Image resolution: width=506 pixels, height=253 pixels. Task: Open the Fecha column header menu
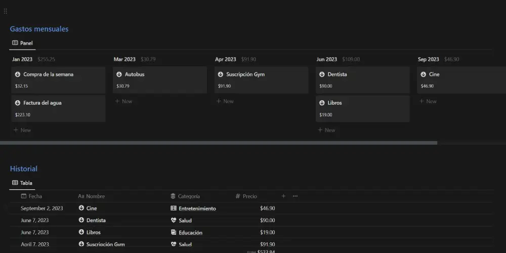click(35, 196)
